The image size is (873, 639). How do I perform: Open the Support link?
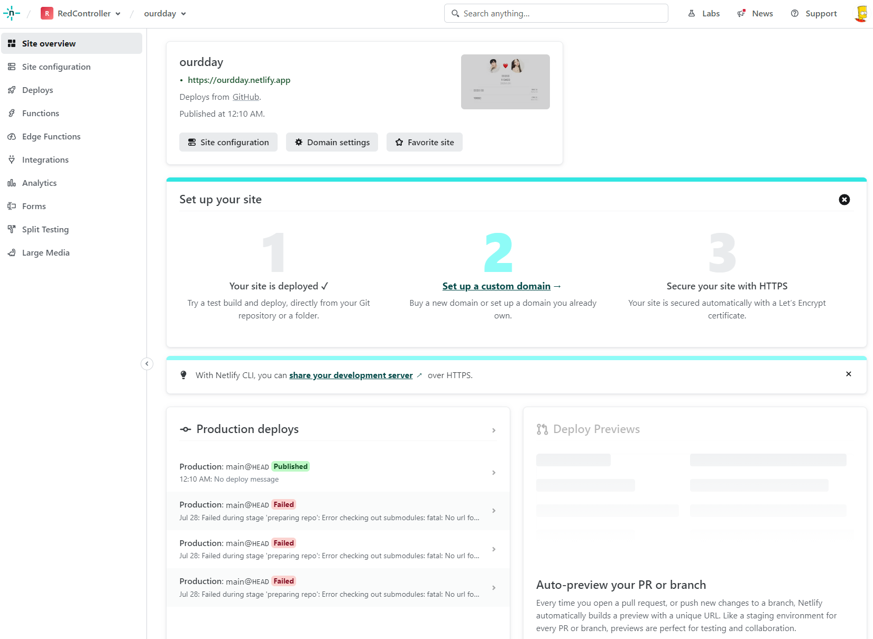point(814,13)
